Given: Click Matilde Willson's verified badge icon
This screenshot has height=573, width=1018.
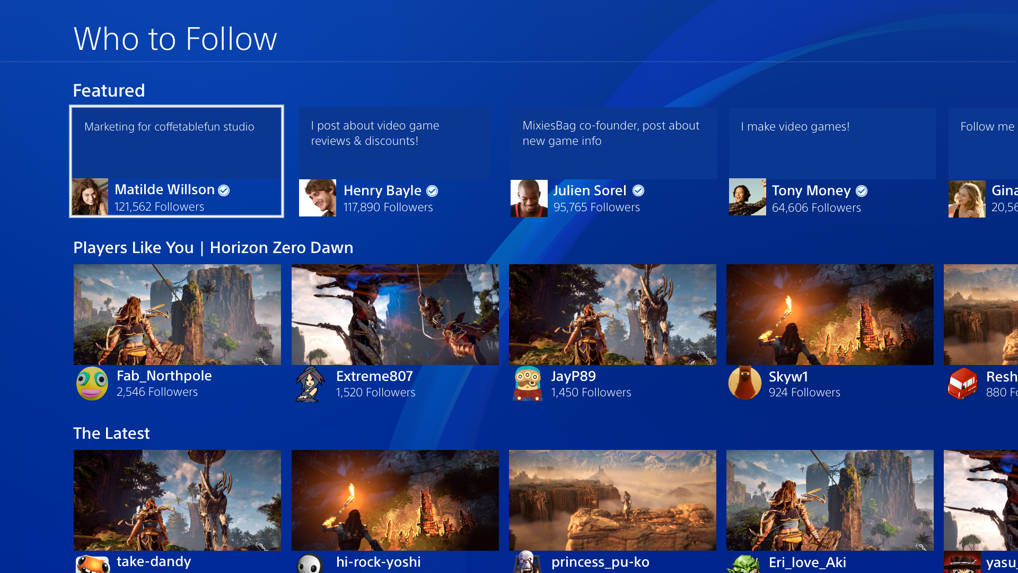Looking at the screenshot, I should (224, 190).
